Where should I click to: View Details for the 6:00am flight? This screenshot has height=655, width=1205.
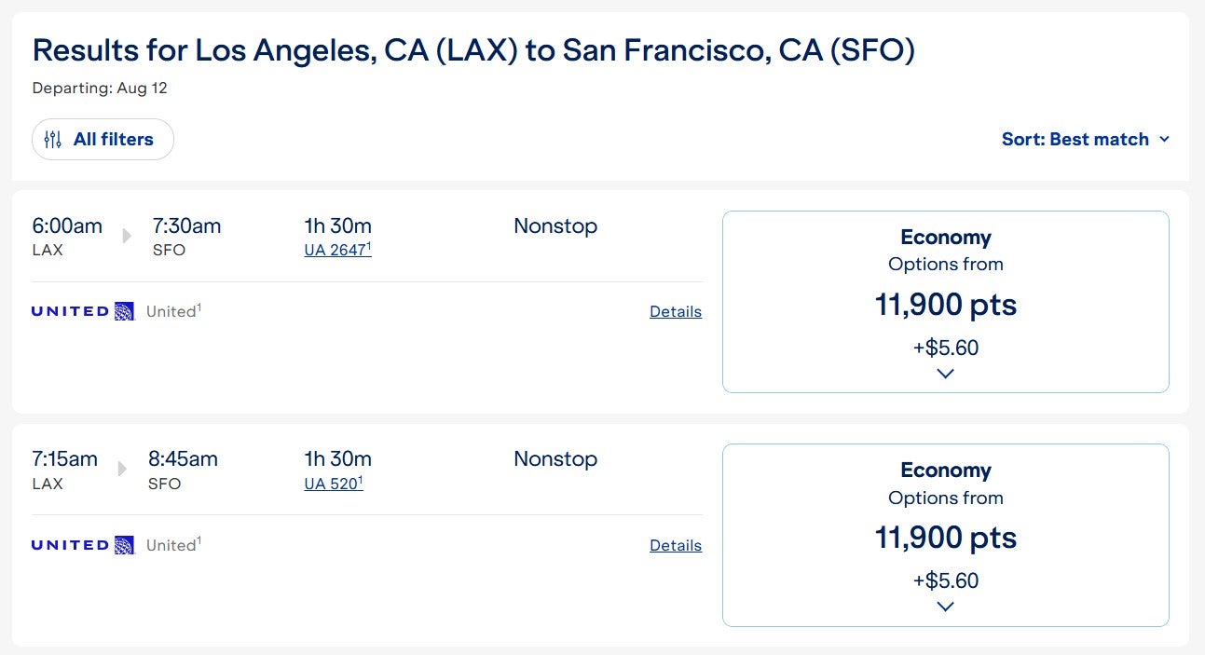[675, 312]
